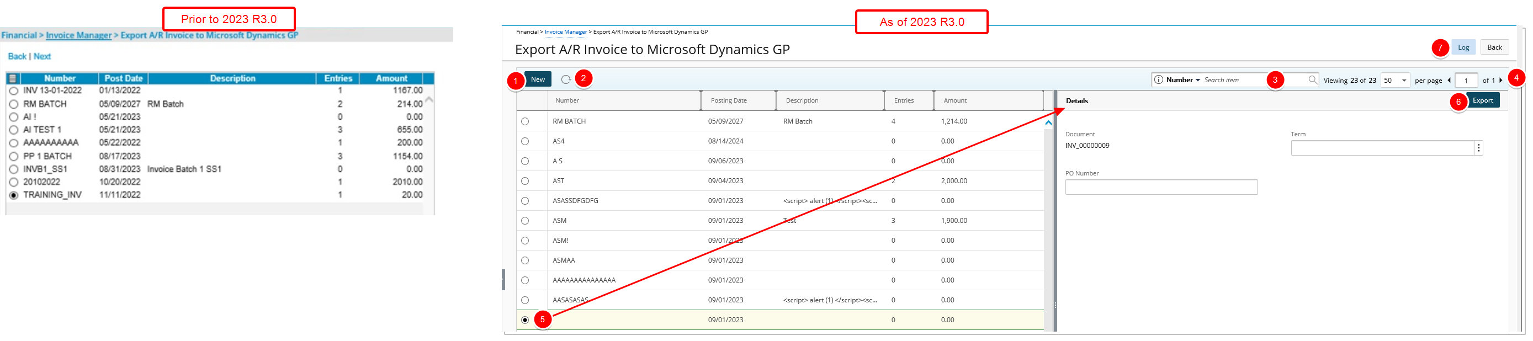Click the search magnifier icon
The height and width of the screenshot is (341, 1533).
tap(1312, 80)
